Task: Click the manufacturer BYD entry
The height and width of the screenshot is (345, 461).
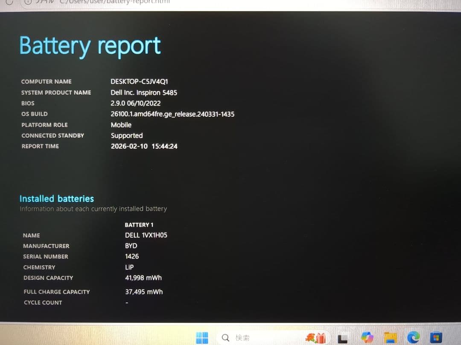Action: point(131,246)
